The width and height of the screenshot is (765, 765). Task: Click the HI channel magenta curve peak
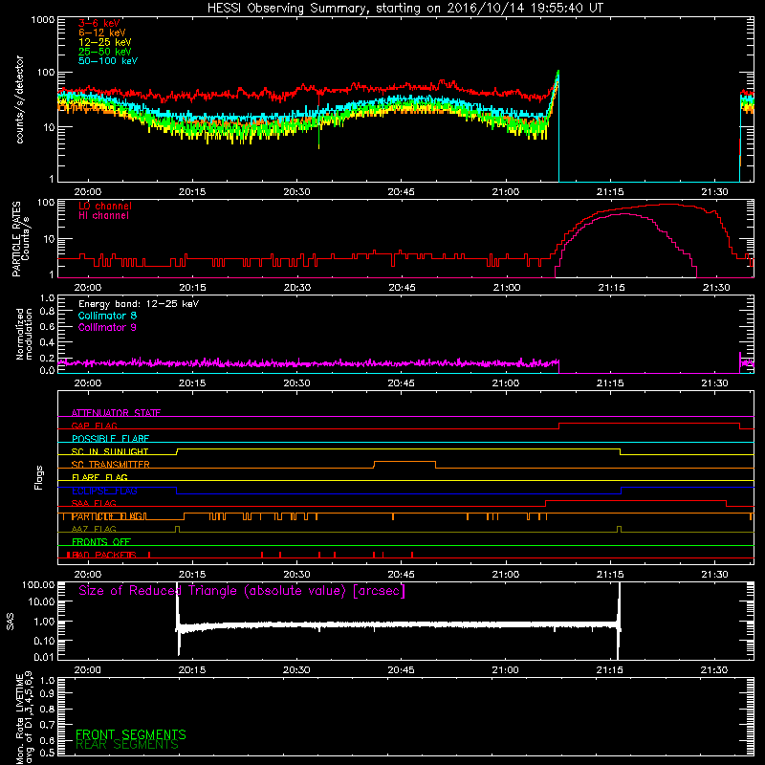(x=625, y=213)
